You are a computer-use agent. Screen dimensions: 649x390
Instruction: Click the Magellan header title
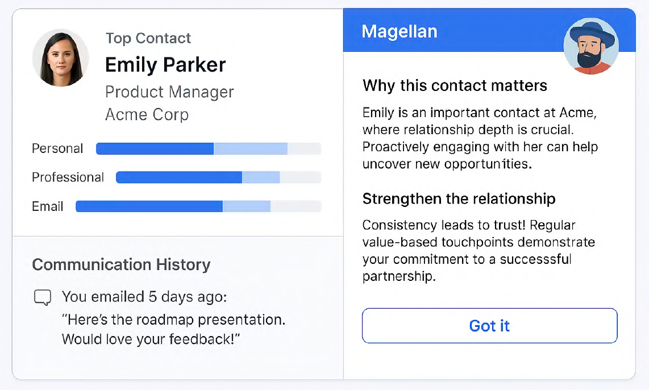[x=400, y=31]
